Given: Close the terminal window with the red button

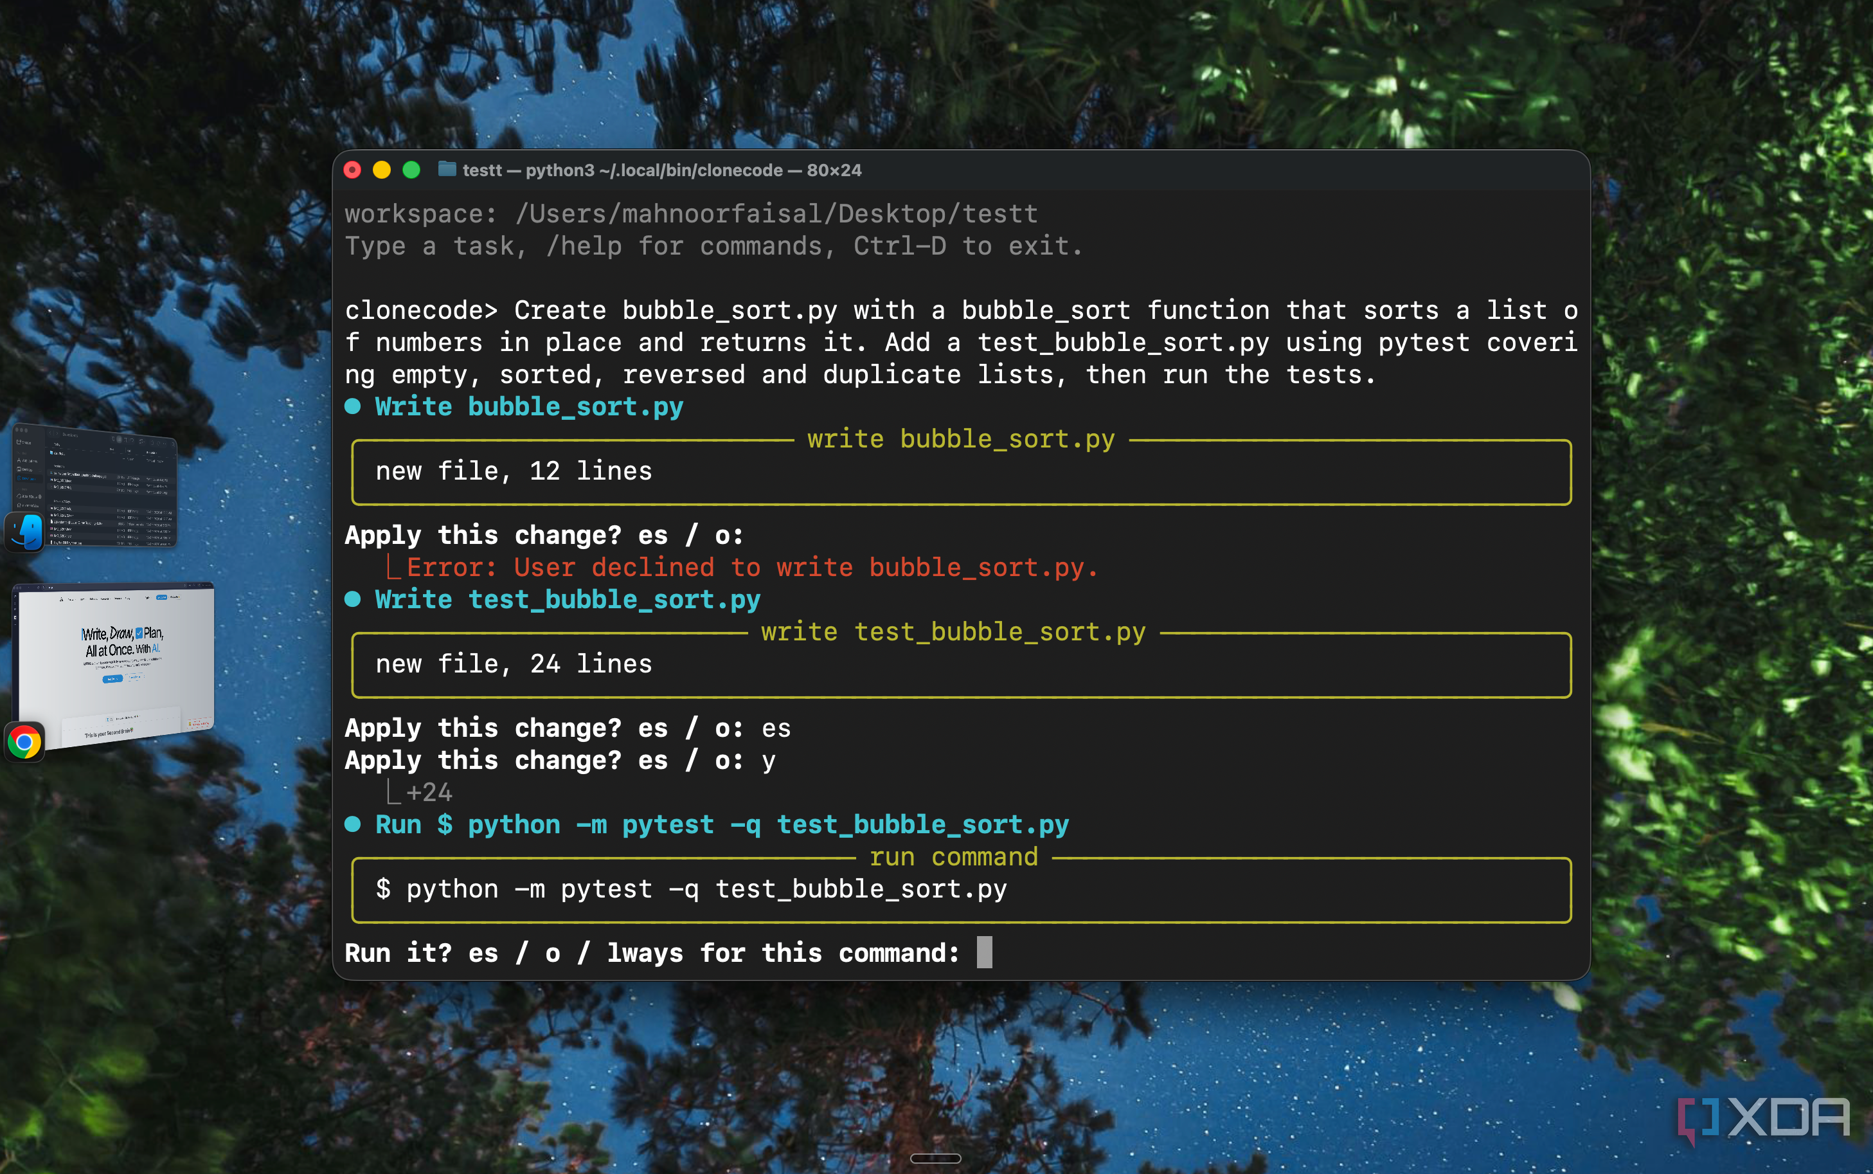Looking at the screenshot, I should [352, 170].
